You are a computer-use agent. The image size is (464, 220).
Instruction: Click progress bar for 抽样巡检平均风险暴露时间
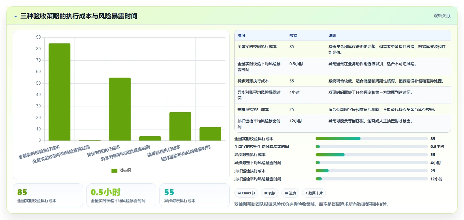pos(372,179)
